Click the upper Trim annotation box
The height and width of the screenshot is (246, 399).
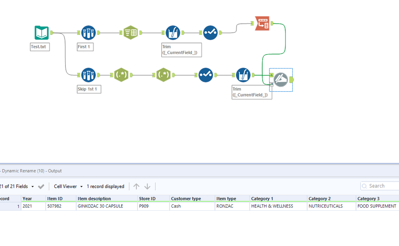(x=182, y=50)
